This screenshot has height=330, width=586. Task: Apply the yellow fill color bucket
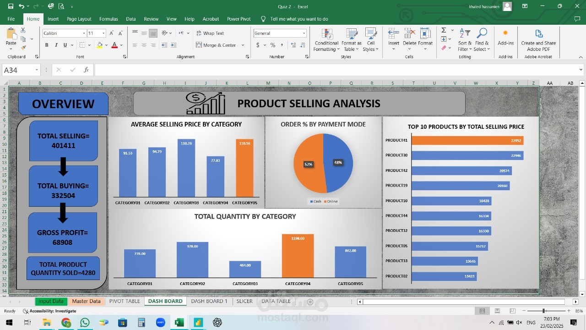99,45
